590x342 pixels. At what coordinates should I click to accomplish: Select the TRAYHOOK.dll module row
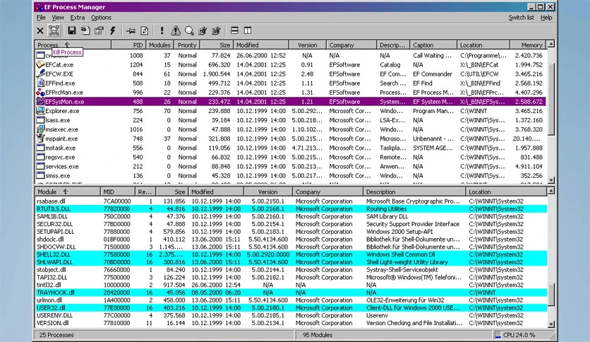point(291,293)
